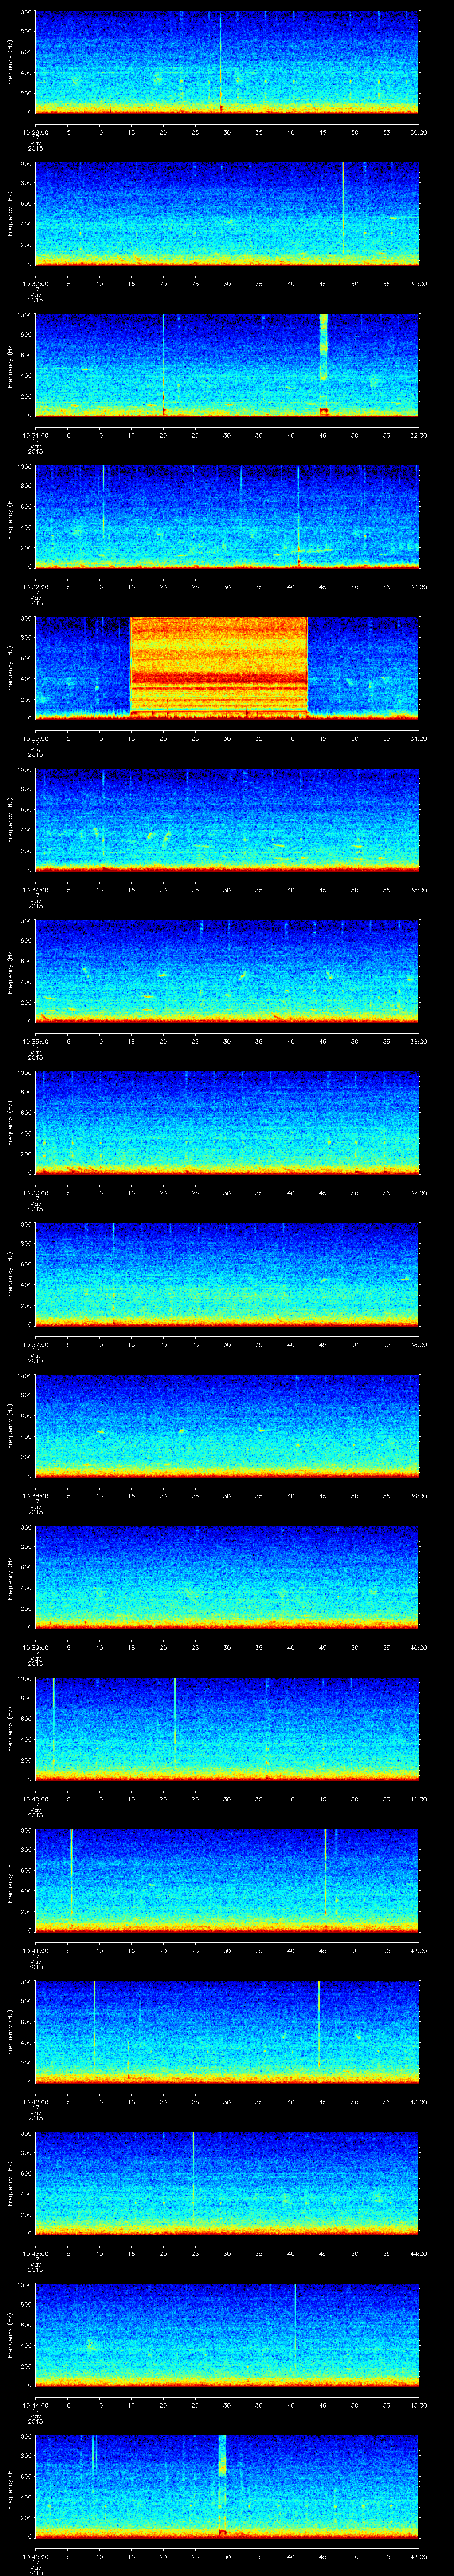Open the 10:39:00 spectrogram panel
Screen dimensions: 454x2576
click(227, 1577)
